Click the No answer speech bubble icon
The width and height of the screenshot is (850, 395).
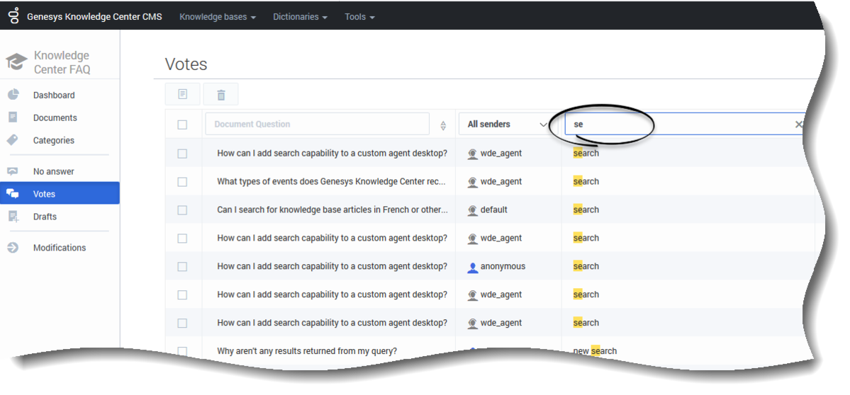click(x=13, y=171)
